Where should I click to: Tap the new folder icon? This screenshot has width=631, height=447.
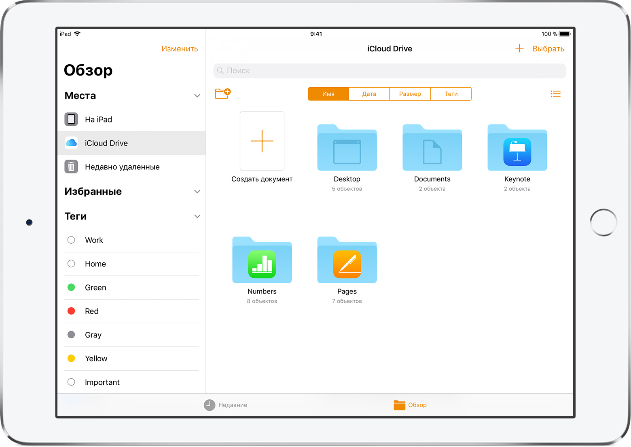(x=222, y=94)
